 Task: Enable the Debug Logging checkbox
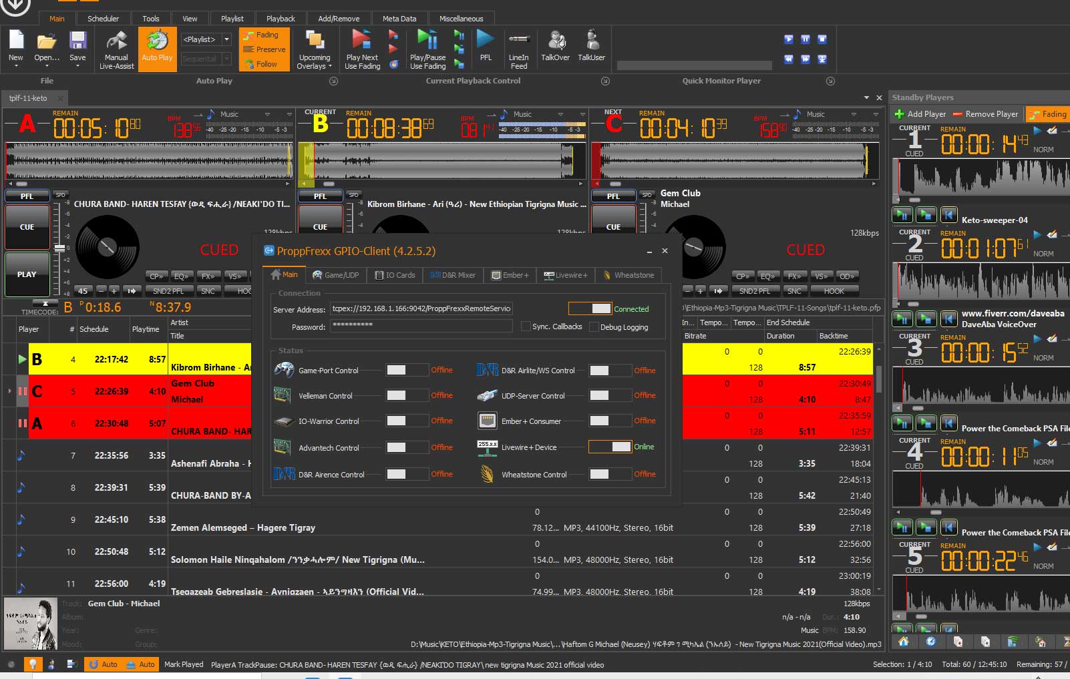tap(594, 326)
